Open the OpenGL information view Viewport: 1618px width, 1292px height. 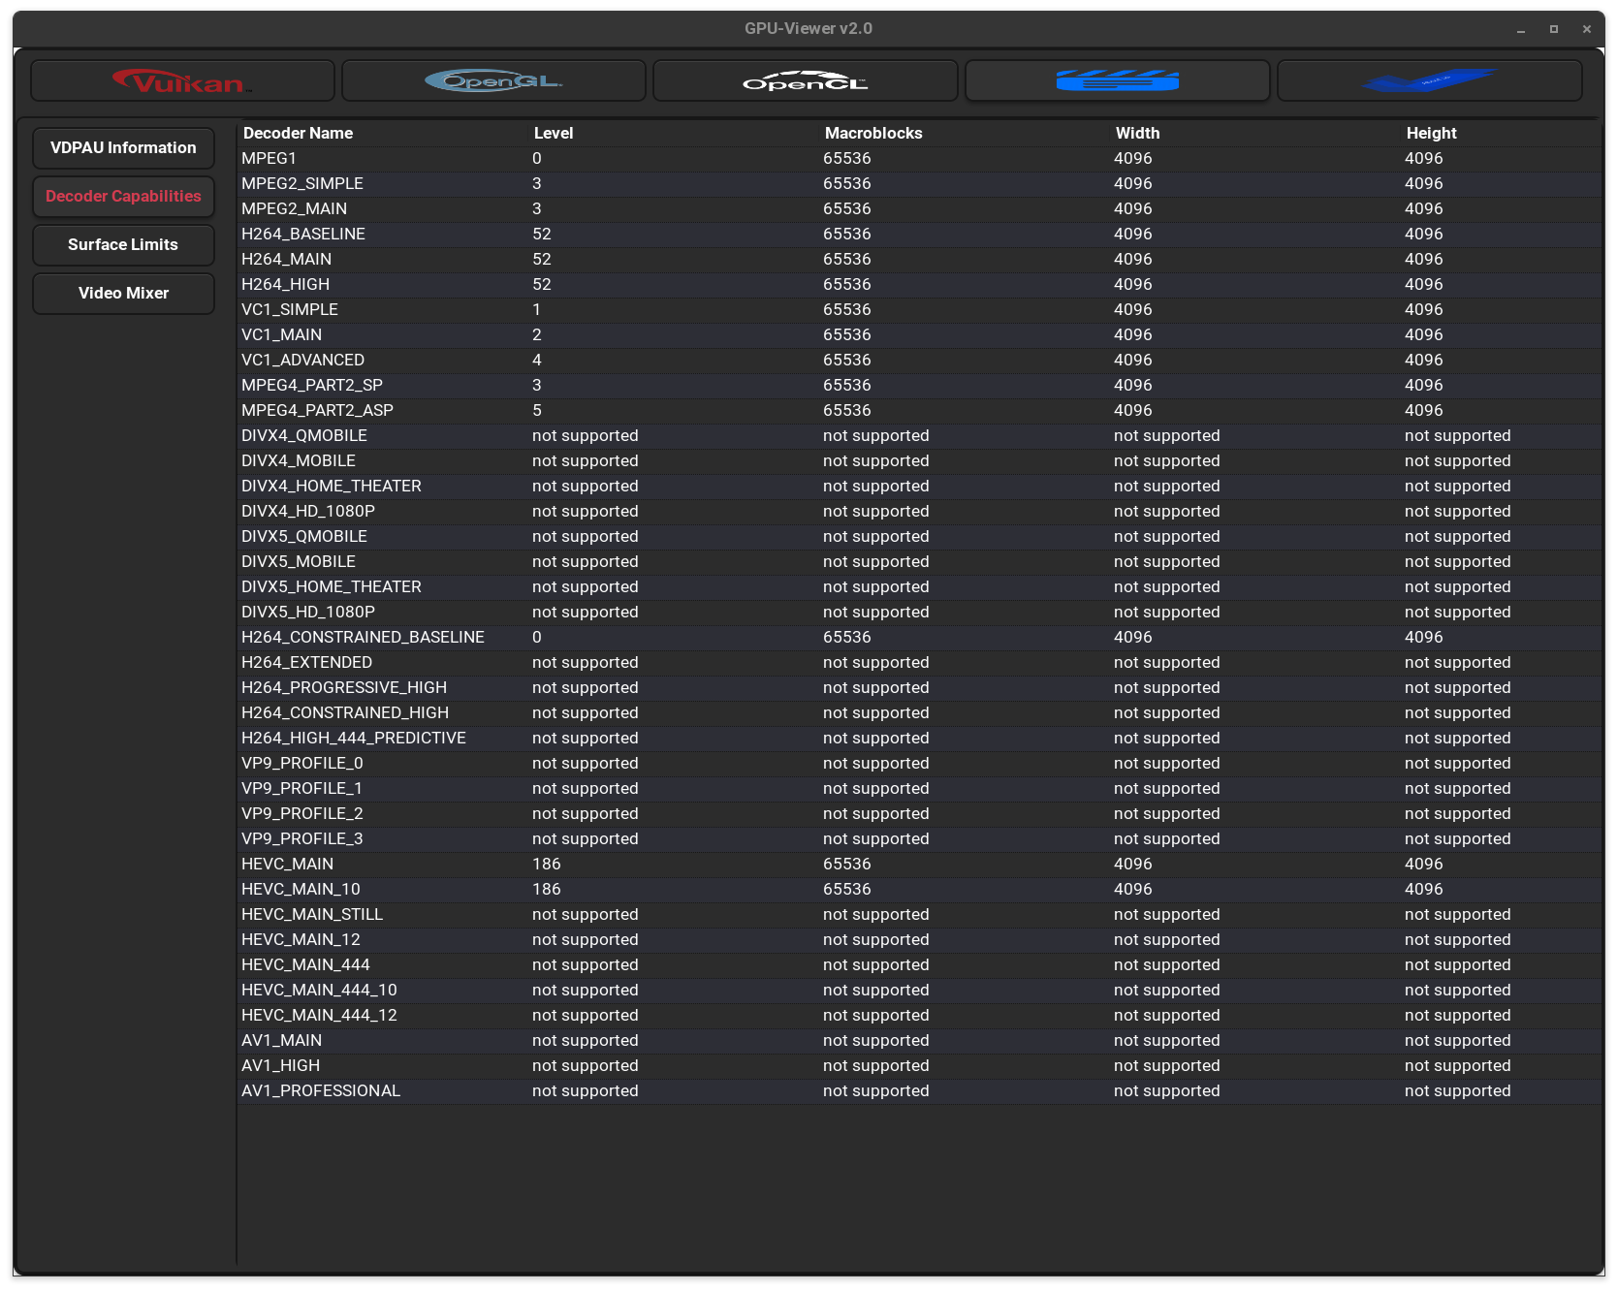493,80
